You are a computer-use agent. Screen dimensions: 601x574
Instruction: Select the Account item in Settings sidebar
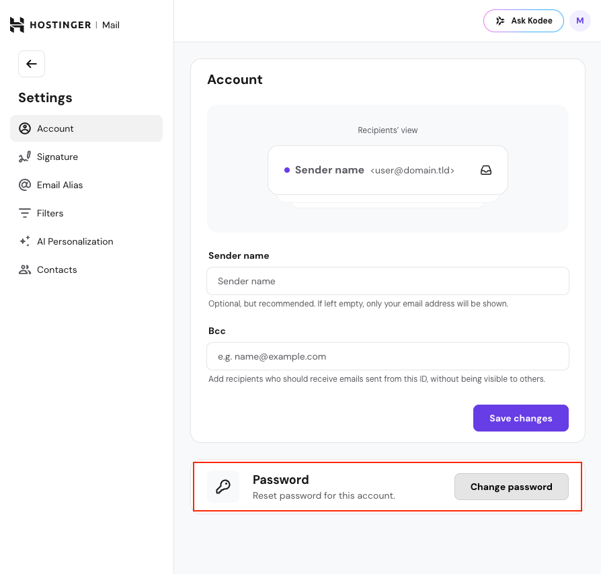[55, 128]
